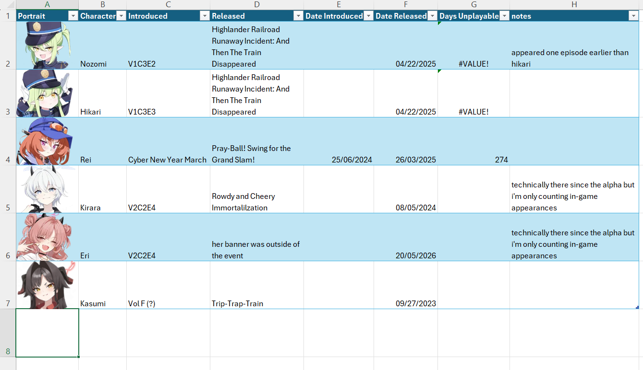Select the cell reading Rei
This screenshot has height=370, width=643.
[x=102, y=141]
